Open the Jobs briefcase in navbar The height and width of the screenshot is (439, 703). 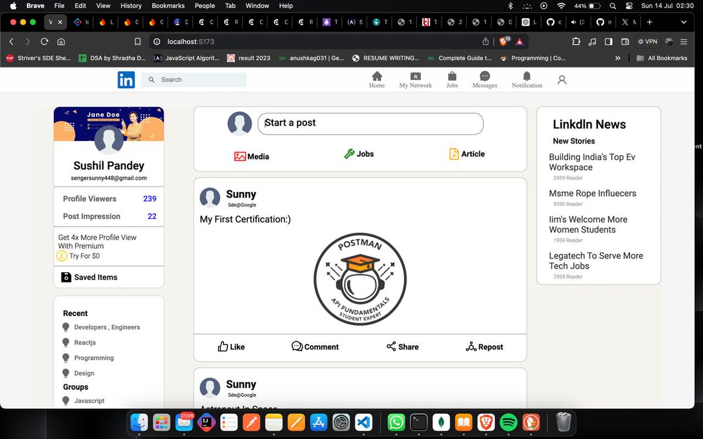point(452,80)
